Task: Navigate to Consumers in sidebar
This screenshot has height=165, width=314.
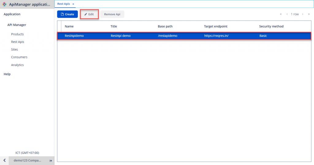Action: click(x=19, y=57)
